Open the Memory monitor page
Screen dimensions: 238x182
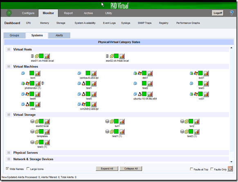[45, 23]
